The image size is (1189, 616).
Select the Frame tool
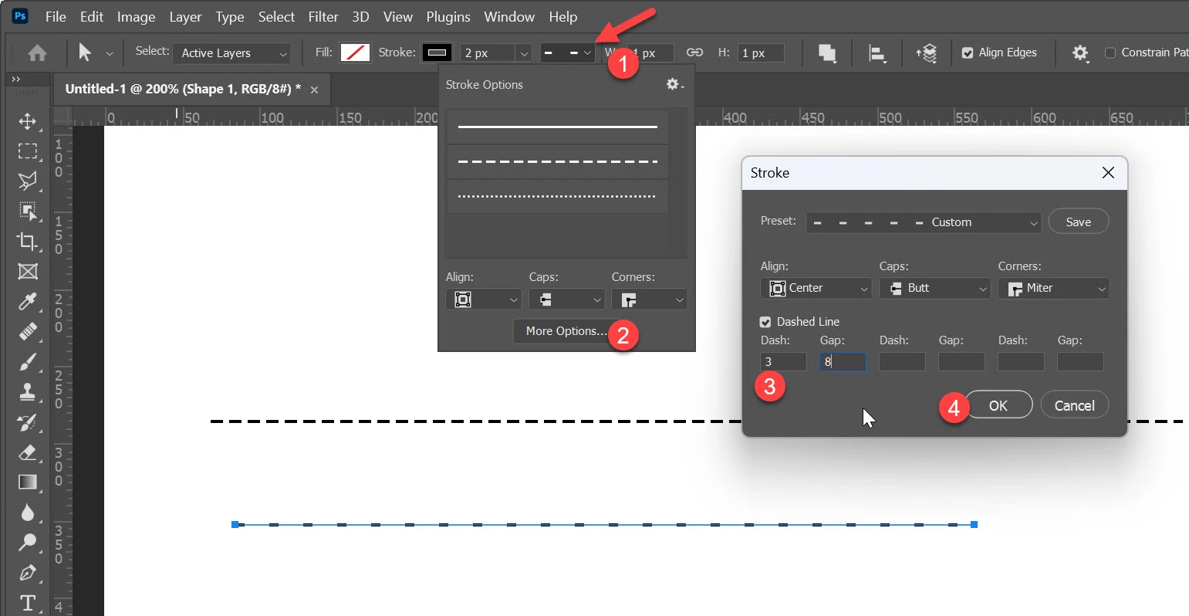[28, 271]
